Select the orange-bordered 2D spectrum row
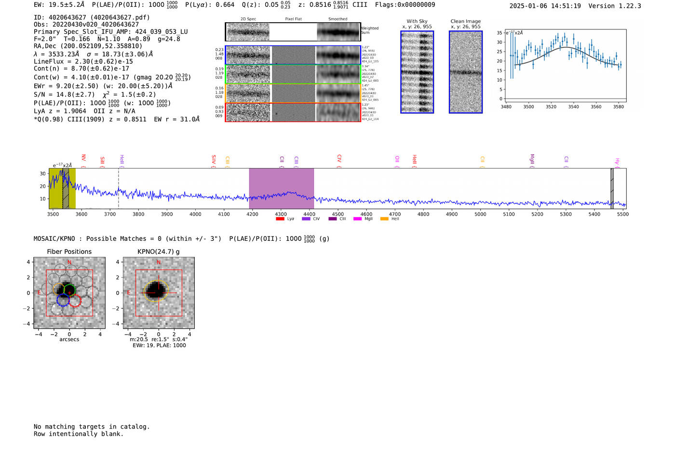 coord(293,93)
